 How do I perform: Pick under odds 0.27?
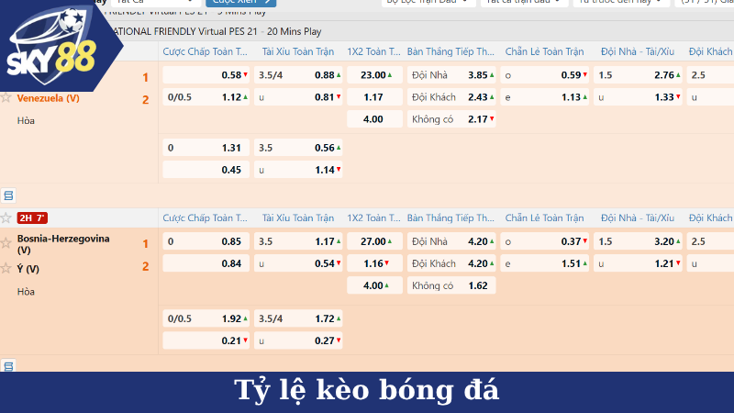click(298, 340)
